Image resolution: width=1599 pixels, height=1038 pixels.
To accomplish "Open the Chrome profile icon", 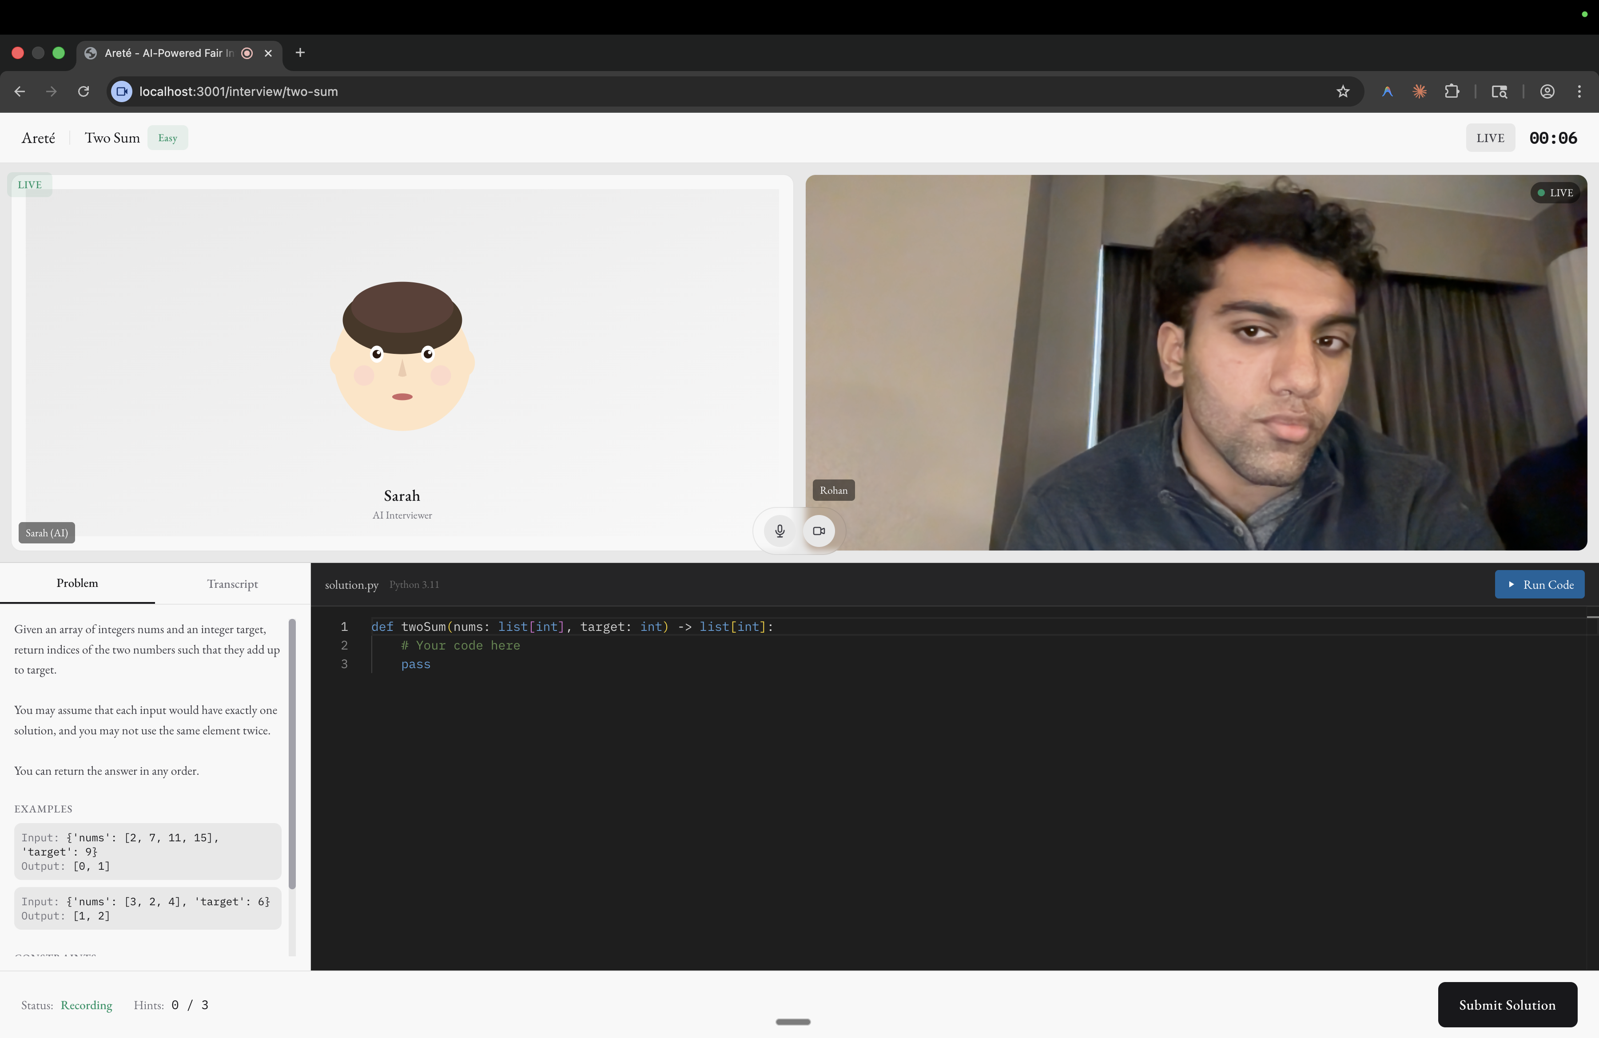I will coord(1547,91).
